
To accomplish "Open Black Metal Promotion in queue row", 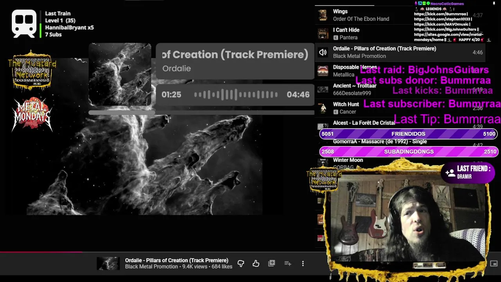I will 359,56.
